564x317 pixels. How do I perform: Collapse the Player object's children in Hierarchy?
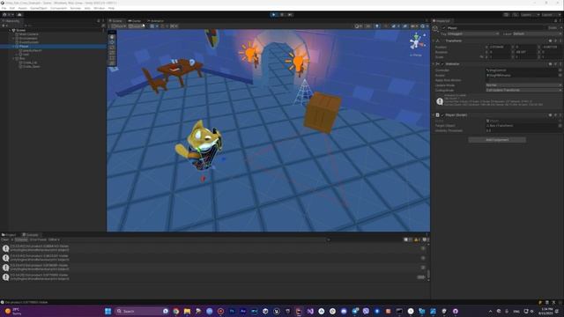tap(13, 47)
